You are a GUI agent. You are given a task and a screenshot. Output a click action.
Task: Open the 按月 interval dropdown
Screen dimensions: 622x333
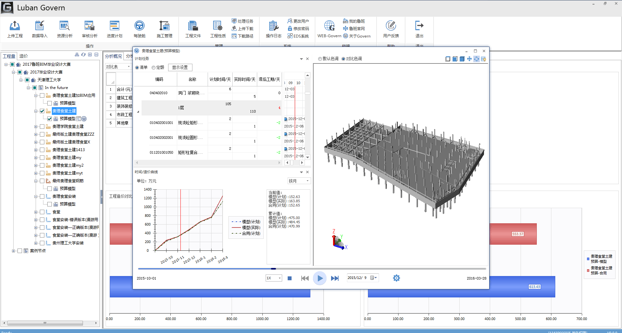[x=299, y=181]
